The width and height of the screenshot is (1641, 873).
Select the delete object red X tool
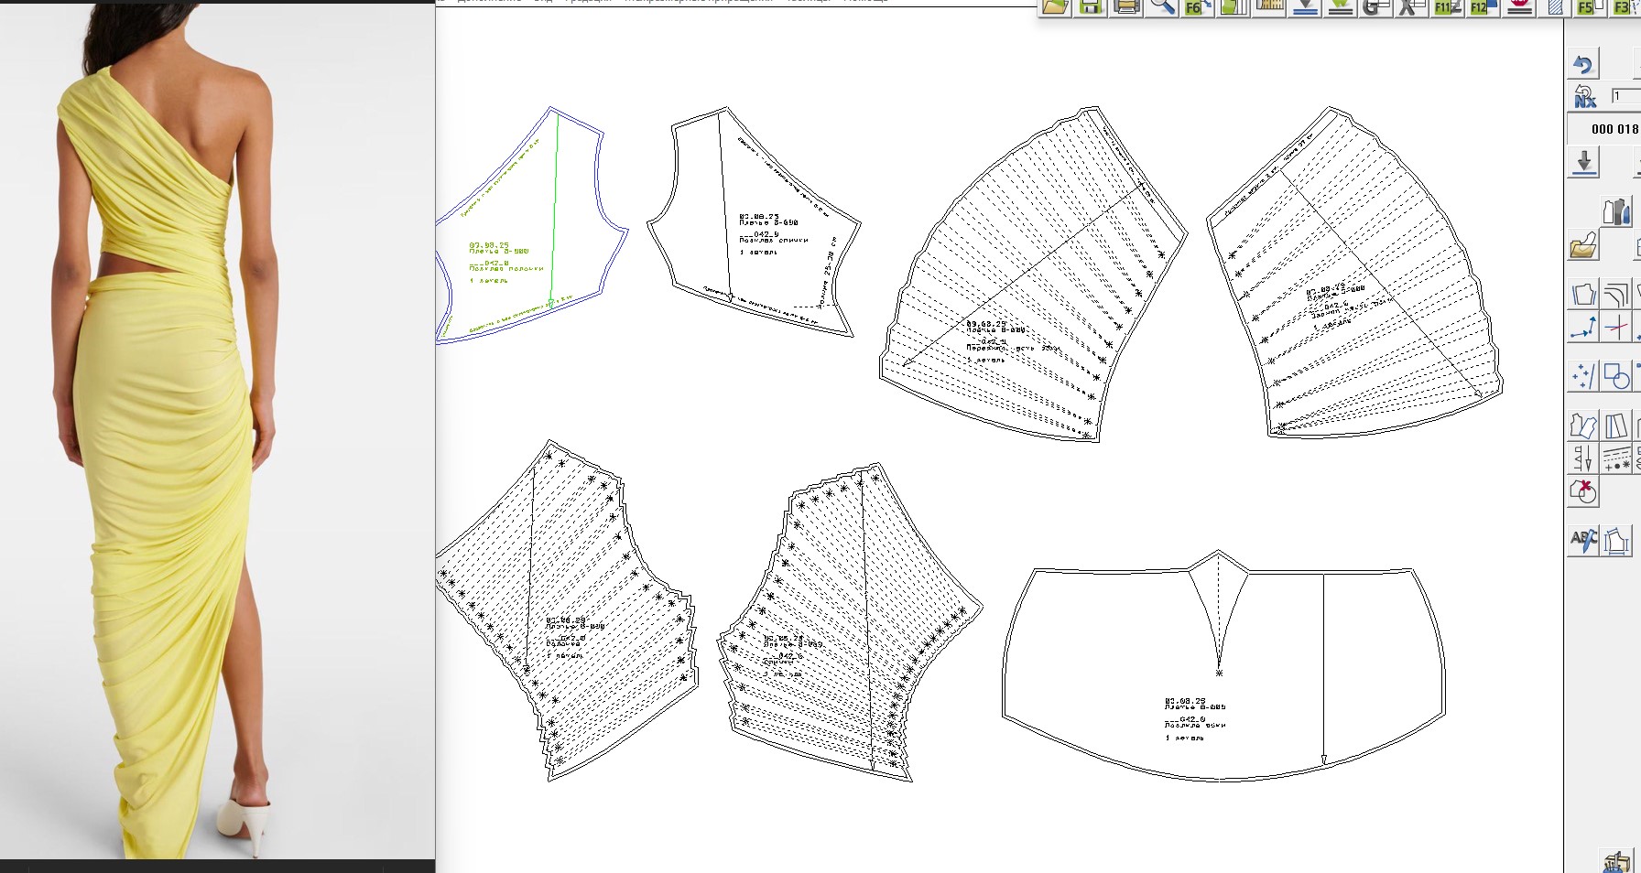tap(1583, 491)
